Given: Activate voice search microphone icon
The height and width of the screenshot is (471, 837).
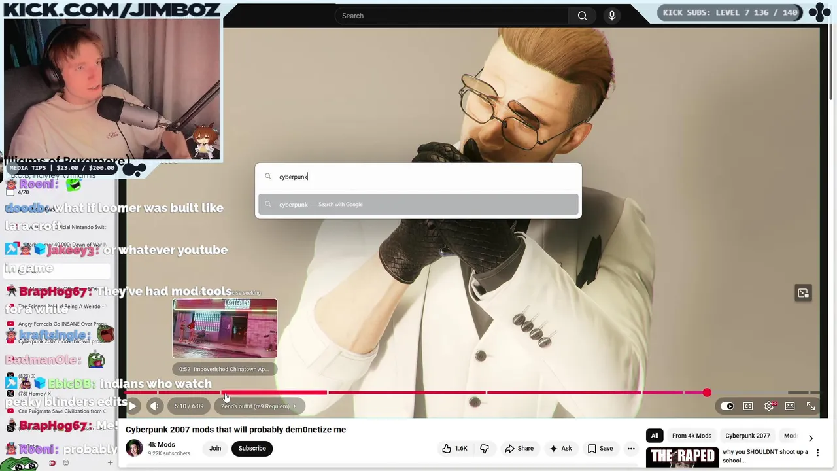Looking at the screenshot, I should [612, 16].
